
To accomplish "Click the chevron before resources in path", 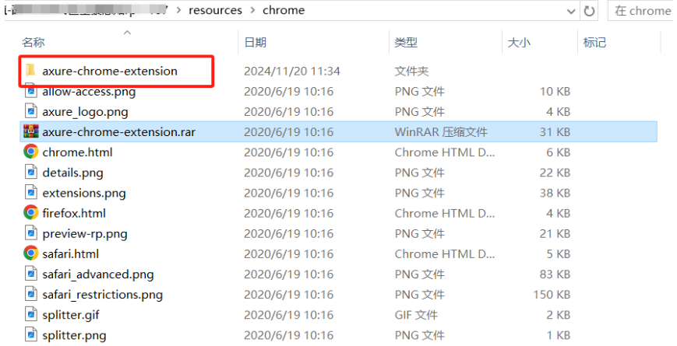I will click(x=178, y=10).
